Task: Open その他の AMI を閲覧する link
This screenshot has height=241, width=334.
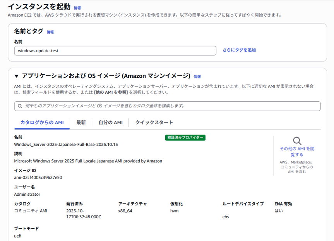Action: pyautogui.click(x=297, y=151)
